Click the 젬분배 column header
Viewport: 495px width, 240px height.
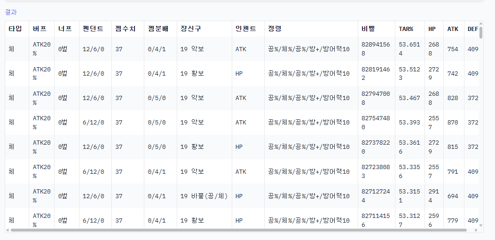pyautogui.click(x=158, y=29)
